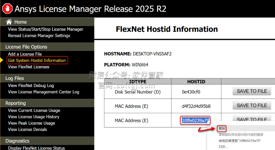Screen dimensions: 275x150
Task: Choose 复制指向突出显示的内容的链接 menu entry
Action: click(x=241, y=134)
